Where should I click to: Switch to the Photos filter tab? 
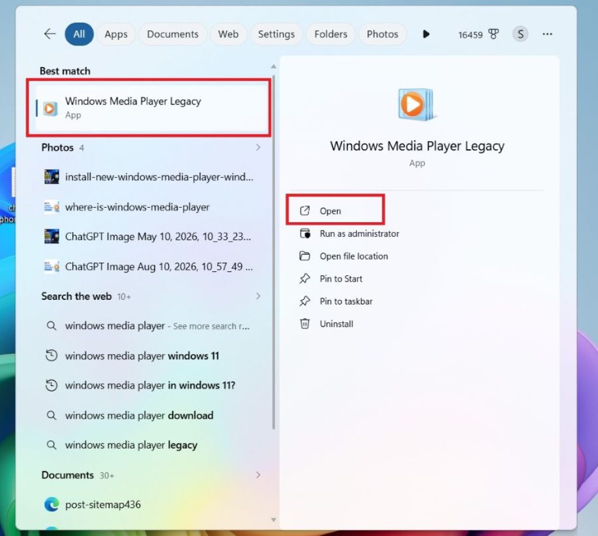coord(382,34)
